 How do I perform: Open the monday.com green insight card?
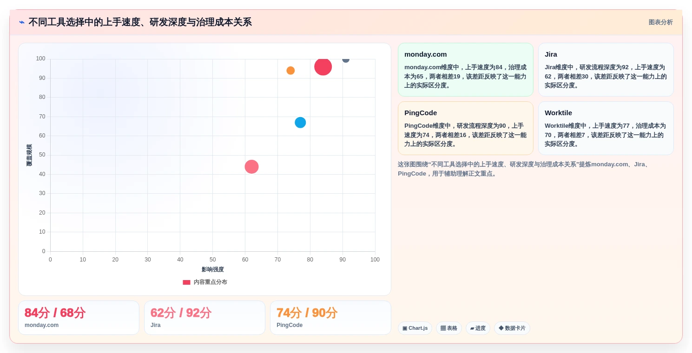[x=466, y=70]
